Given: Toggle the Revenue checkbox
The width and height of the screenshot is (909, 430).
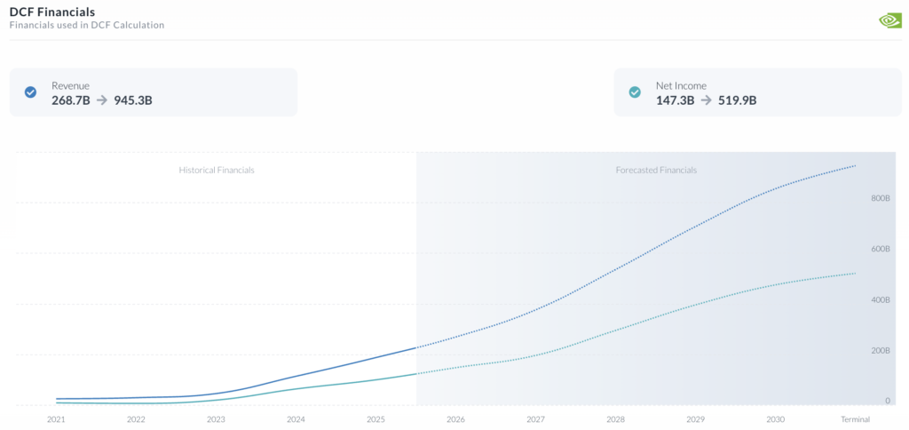Looking at the screenshot, I should [30, 92].
